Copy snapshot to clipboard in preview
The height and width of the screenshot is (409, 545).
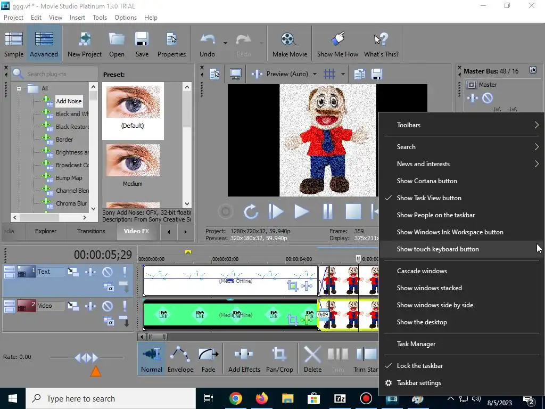click(359, 73)
